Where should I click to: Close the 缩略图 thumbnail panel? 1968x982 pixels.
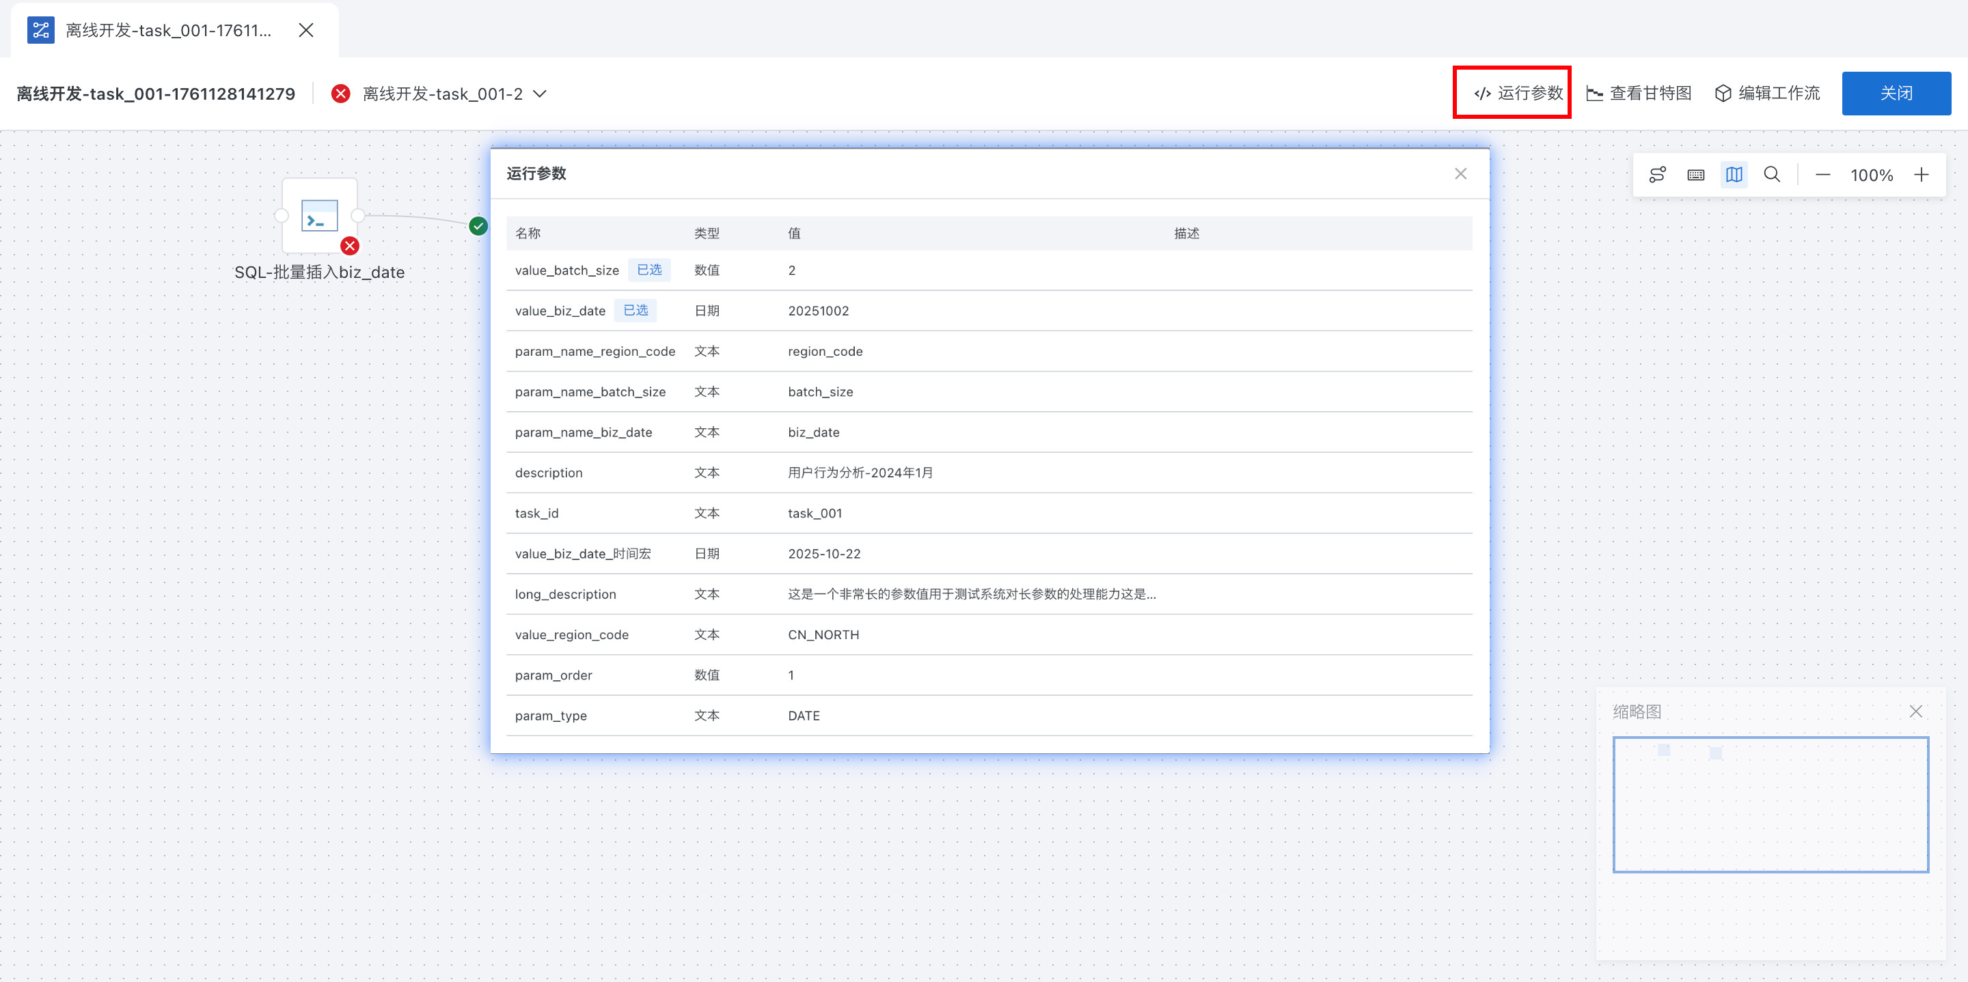[1915, 711]
